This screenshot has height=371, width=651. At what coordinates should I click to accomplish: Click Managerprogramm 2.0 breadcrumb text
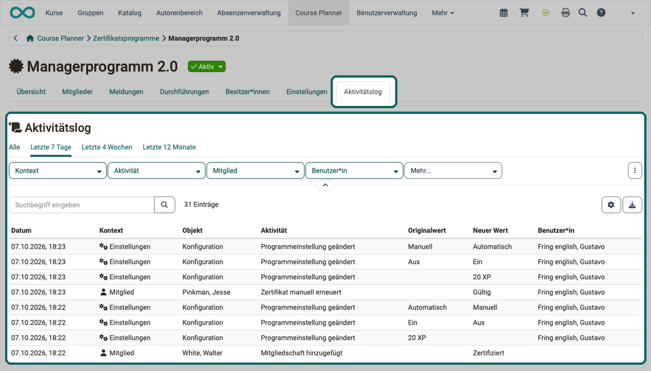[x=203, y=38]
